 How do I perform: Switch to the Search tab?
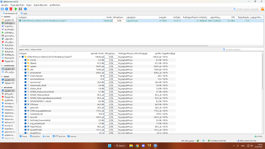point(24,13)
